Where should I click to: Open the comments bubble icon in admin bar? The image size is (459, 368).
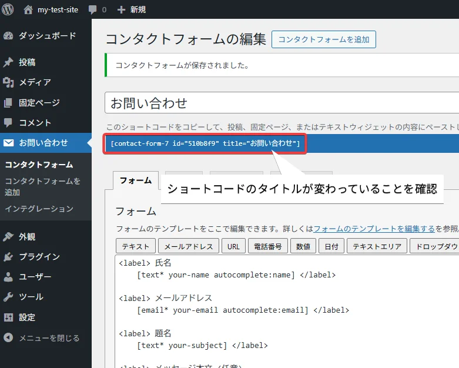tap(92, 10)
